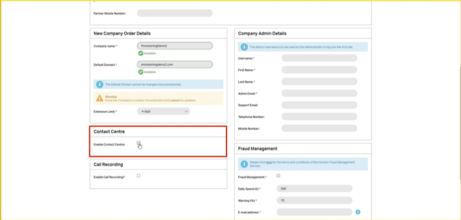Click the 'Company Admin Details' heading
The height and width of the screenshot is (220, 461).
click(x=262, y=33)
